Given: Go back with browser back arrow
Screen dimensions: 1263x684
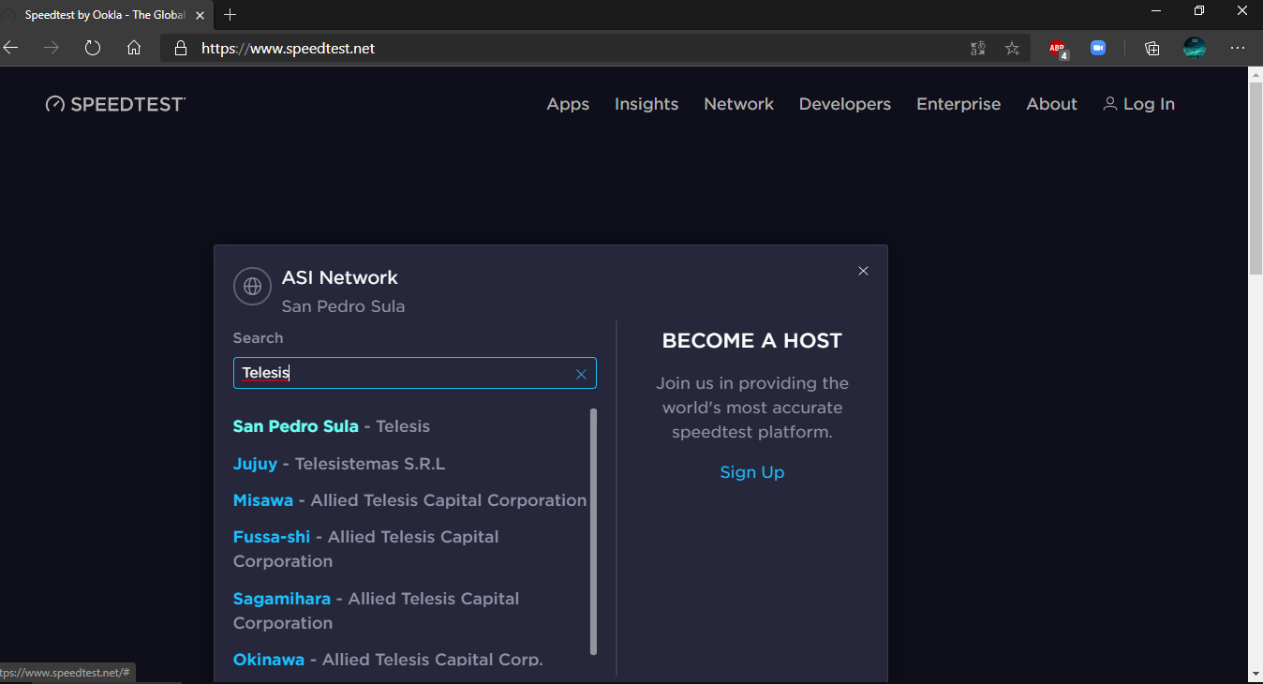Looking at the screenshot, I should tap(10, 48).
